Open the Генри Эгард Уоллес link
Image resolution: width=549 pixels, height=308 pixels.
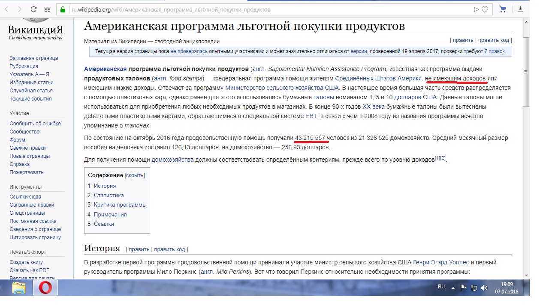click(440, 262)
